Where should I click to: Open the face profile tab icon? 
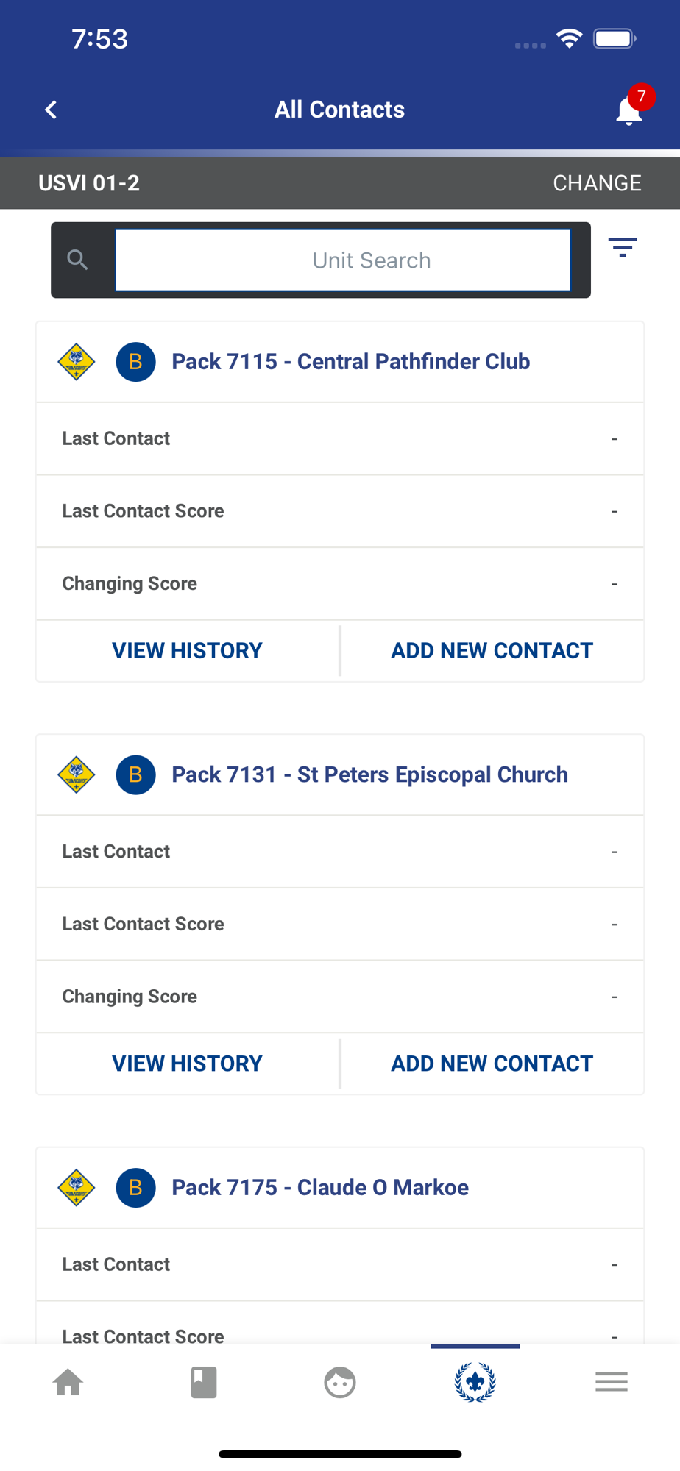(340, 1383)
